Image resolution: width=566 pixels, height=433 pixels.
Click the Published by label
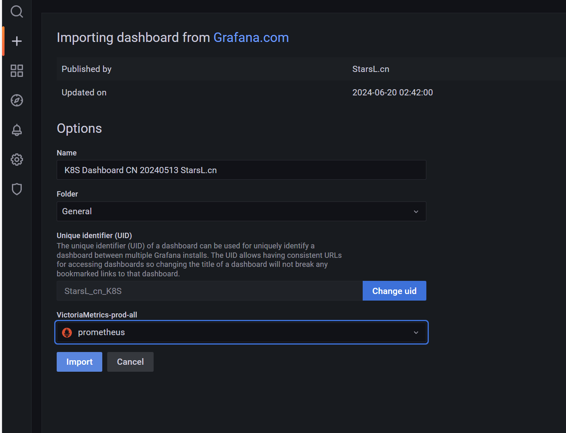(87, 69)
